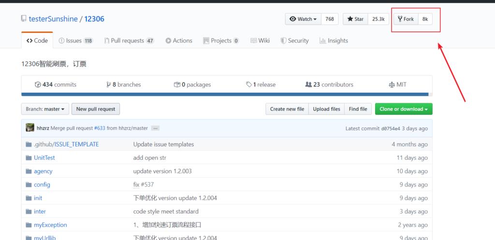Open the Wiki tab

(260, 41)
